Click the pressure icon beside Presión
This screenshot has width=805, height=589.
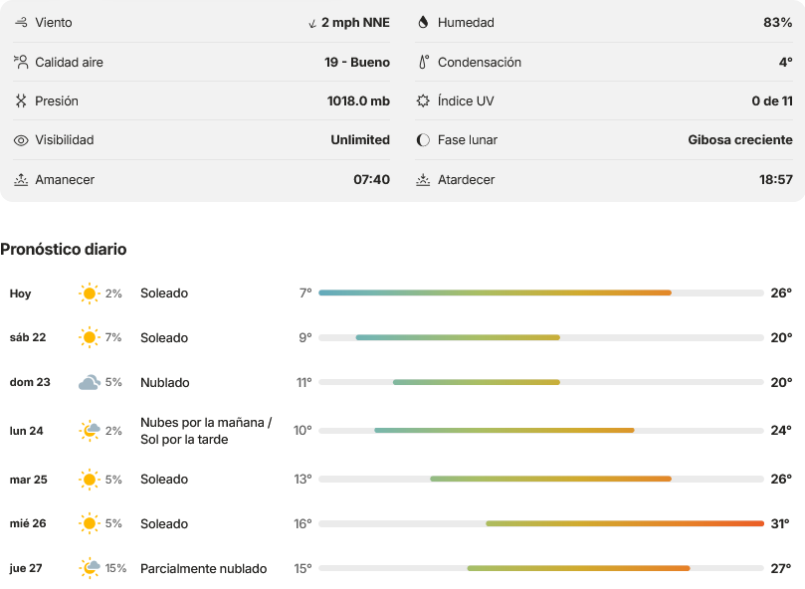click(x=21, y=100)
